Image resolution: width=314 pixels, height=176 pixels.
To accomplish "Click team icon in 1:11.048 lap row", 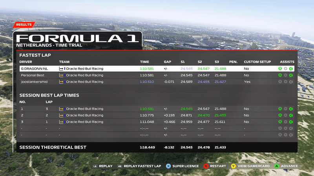I will coord(61,122).
